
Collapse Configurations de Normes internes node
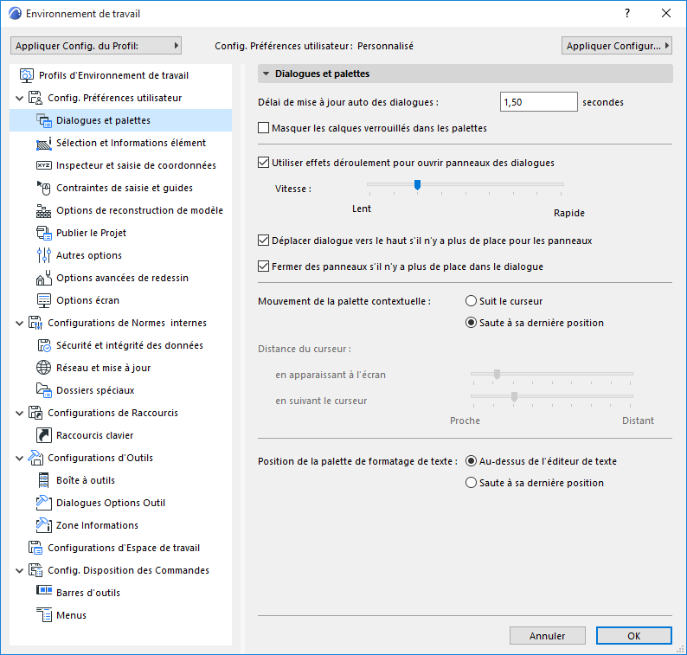coord(19,324)
